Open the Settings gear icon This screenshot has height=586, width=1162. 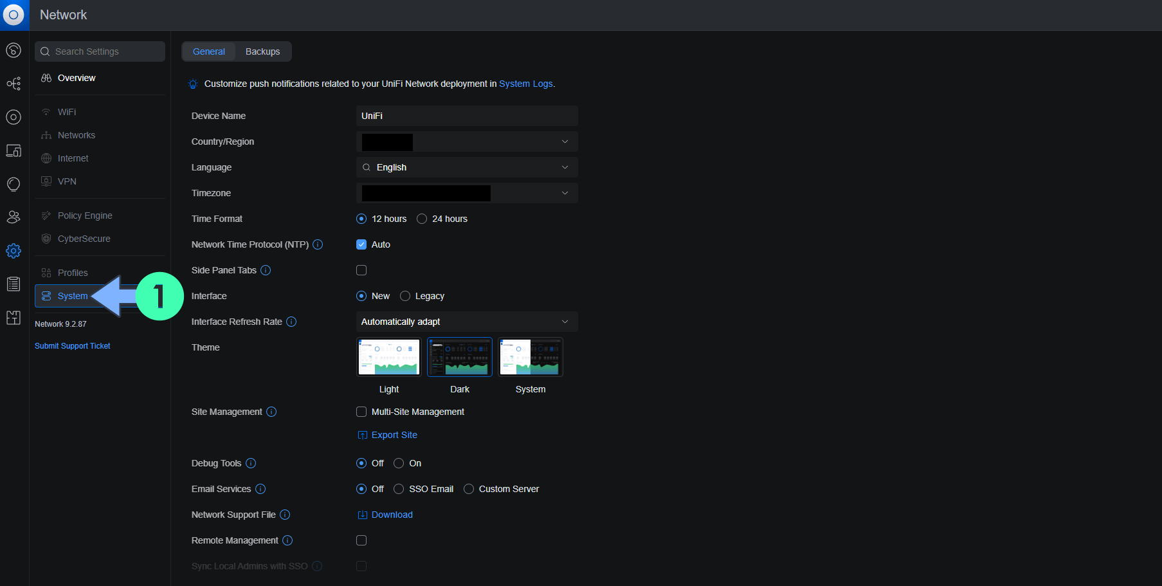point(14,251)
